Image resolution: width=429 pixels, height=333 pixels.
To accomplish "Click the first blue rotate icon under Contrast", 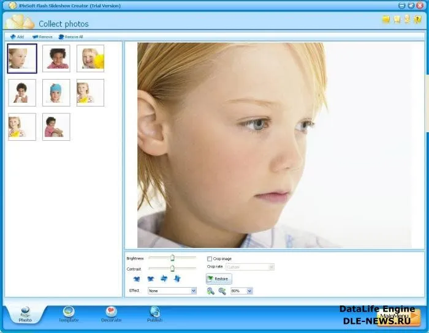I will pos(137,279).
